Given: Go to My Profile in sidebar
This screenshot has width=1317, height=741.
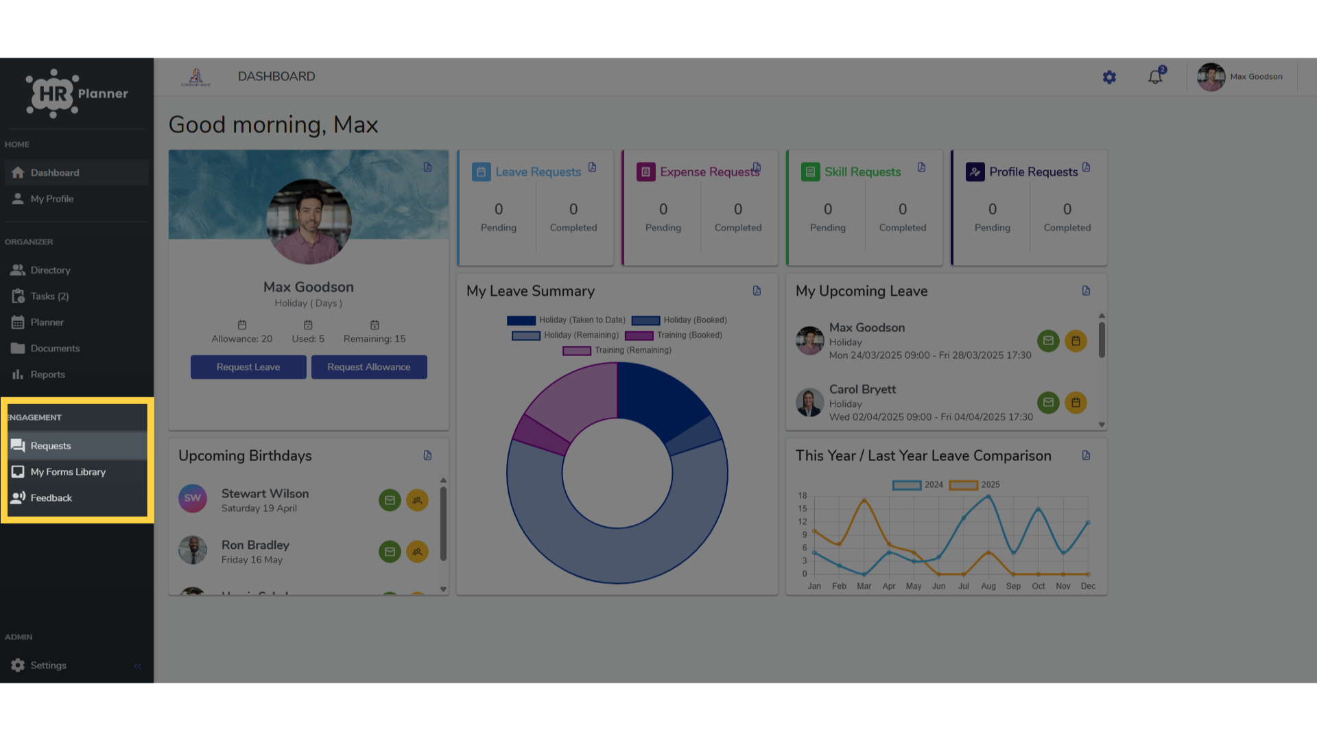Looking at the screenshot, I should tap(76, 199).
